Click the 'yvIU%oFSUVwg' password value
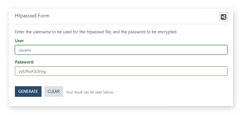The height and width of the screenshot is (115, 242). [x=32, y=72]
